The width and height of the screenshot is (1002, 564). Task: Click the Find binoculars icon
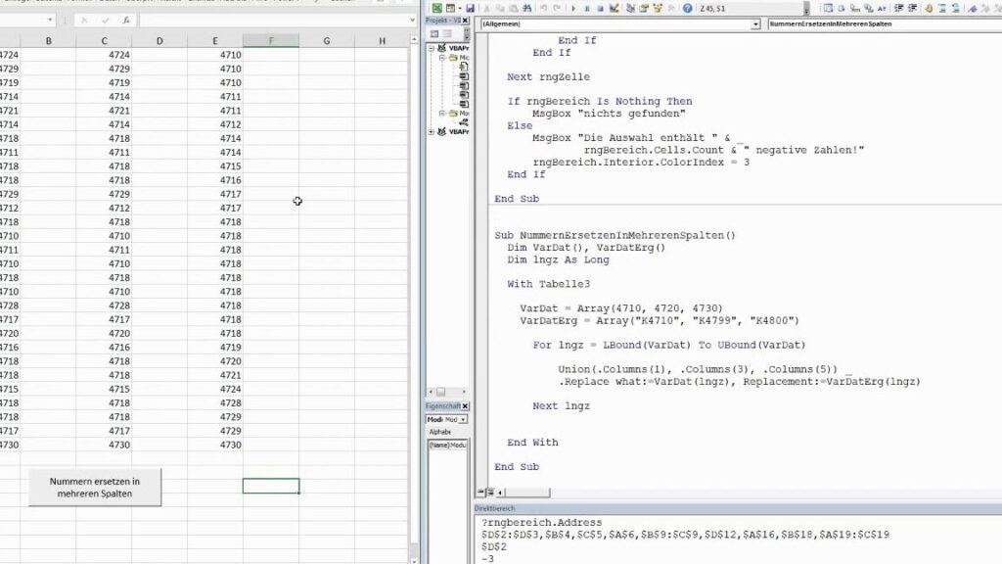click(528, 8)
